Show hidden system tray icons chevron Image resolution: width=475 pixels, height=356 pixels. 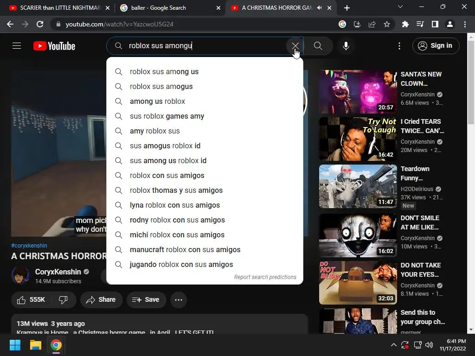pyautogui.click(x=393, y=345)
